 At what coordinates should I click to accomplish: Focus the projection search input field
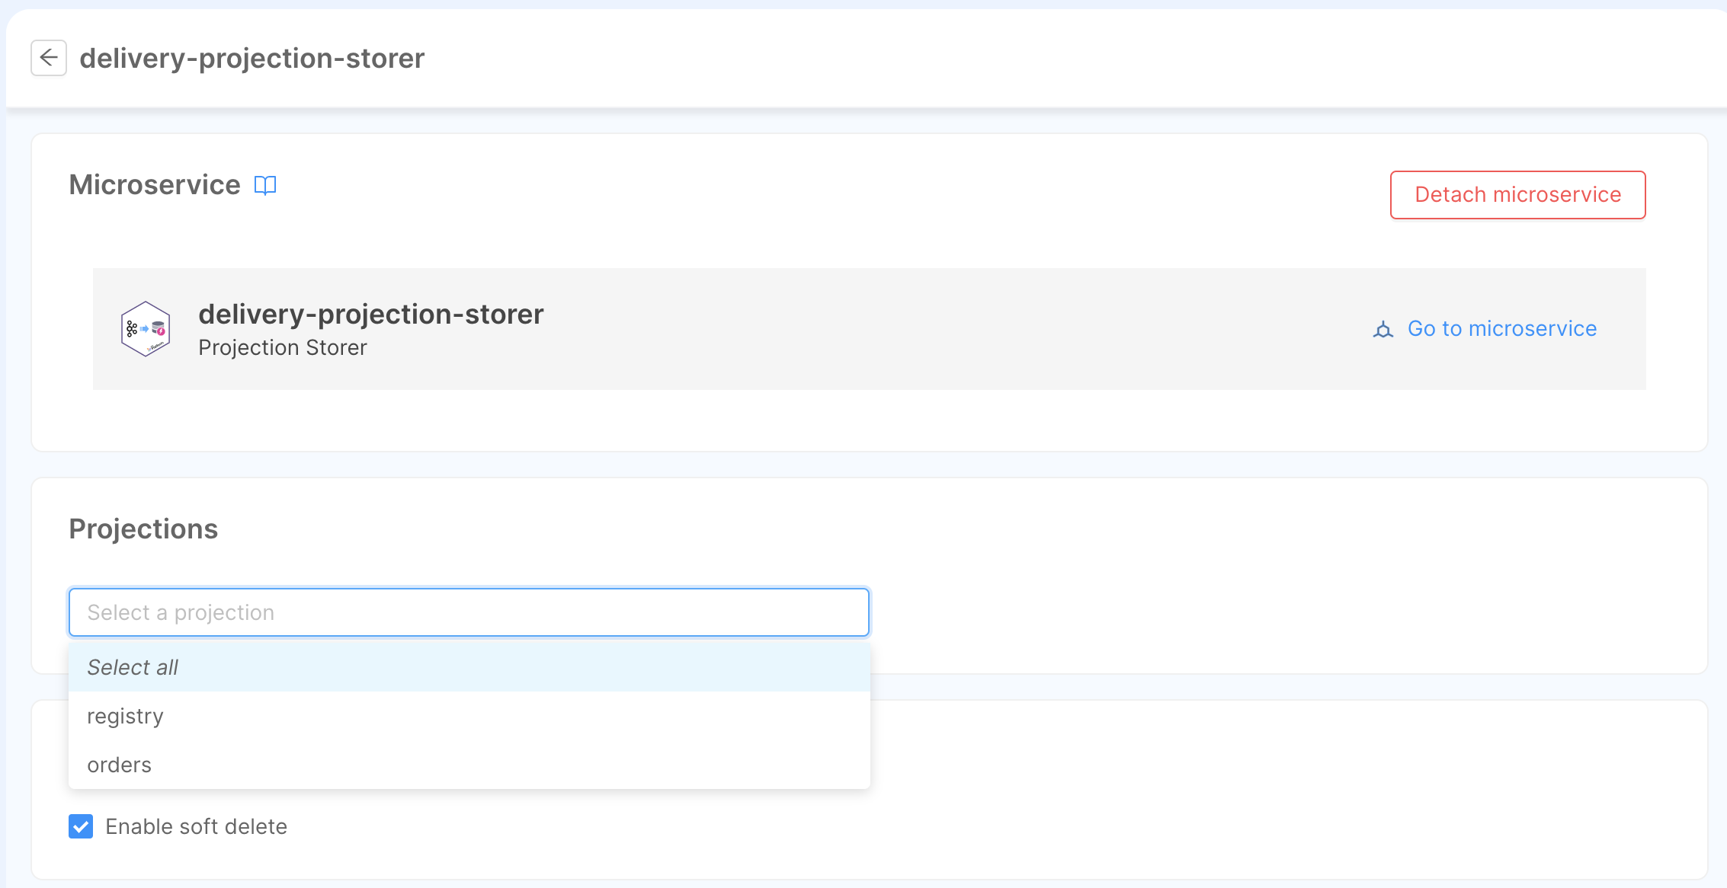tap(468, 612)
